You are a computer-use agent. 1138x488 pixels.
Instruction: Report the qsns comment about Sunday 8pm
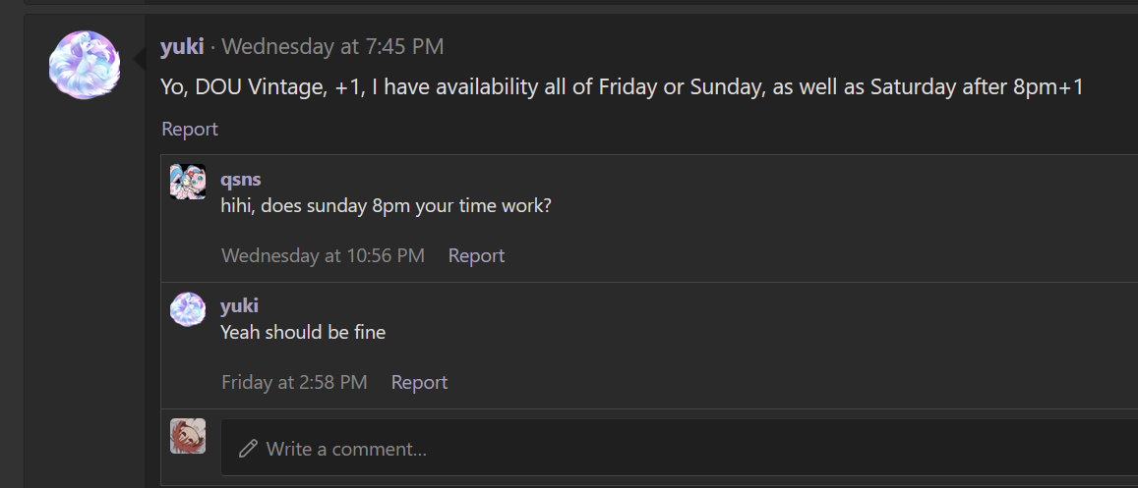point(476,255)
